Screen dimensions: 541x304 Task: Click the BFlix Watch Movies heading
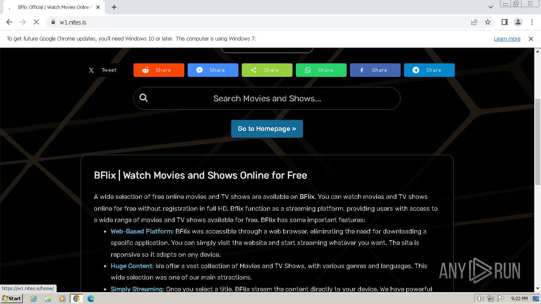[x=200, y=175]
